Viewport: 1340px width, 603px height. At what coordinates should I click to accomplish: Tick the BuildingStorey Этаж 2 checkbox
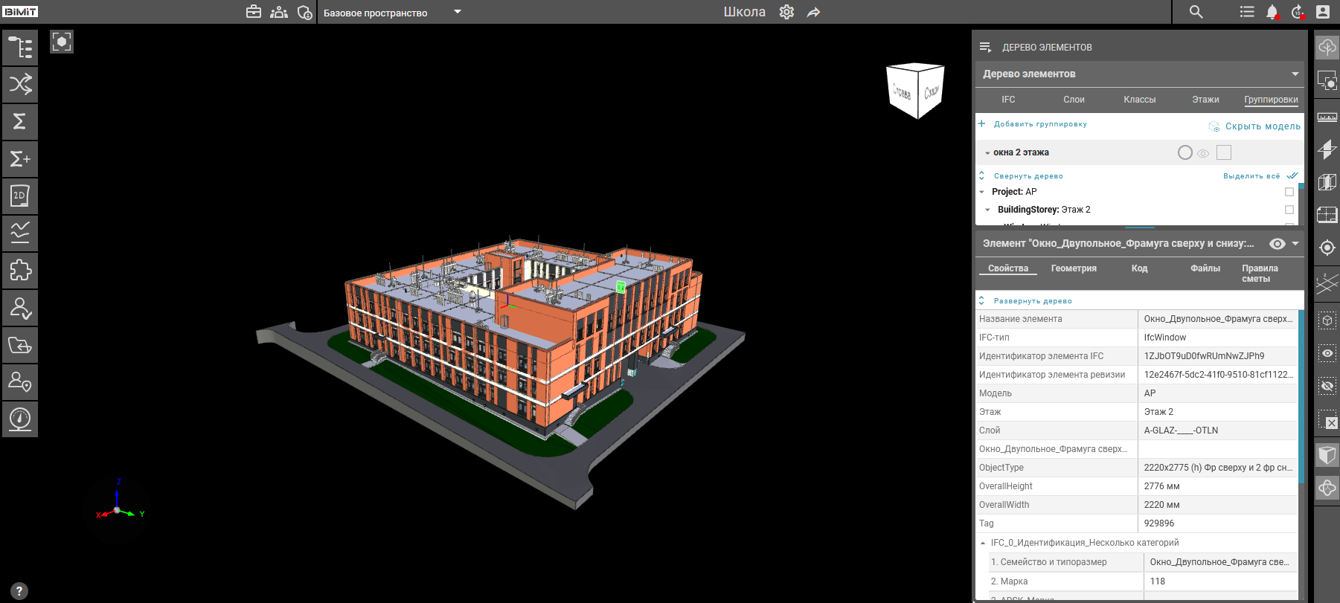(1289, 210)
